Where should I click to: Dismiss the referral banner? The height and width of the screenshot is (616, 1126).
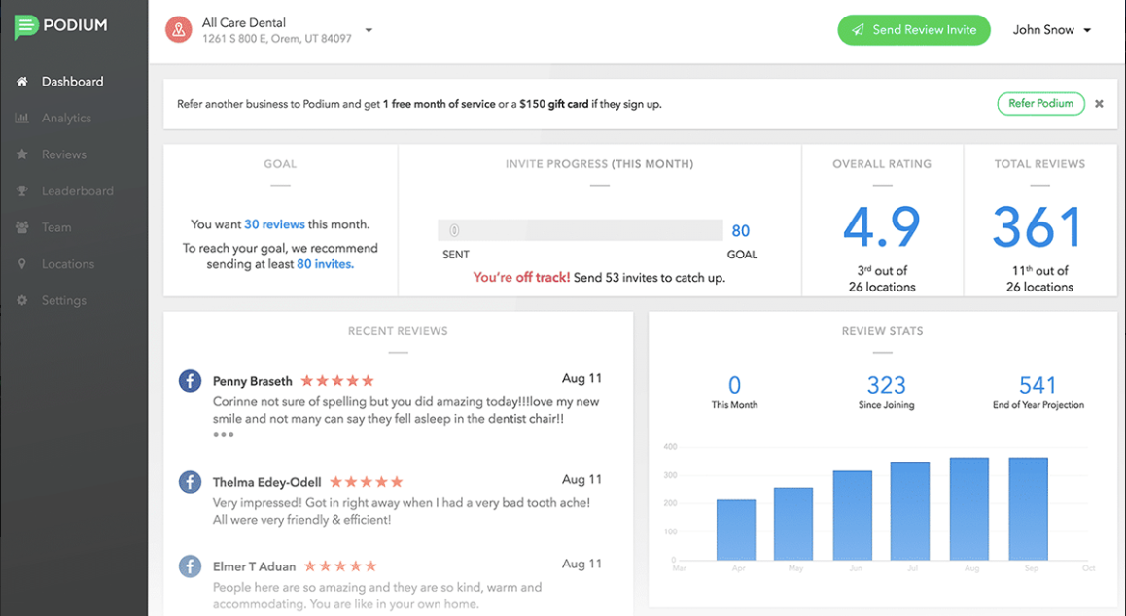click(x=1099, y=104)
